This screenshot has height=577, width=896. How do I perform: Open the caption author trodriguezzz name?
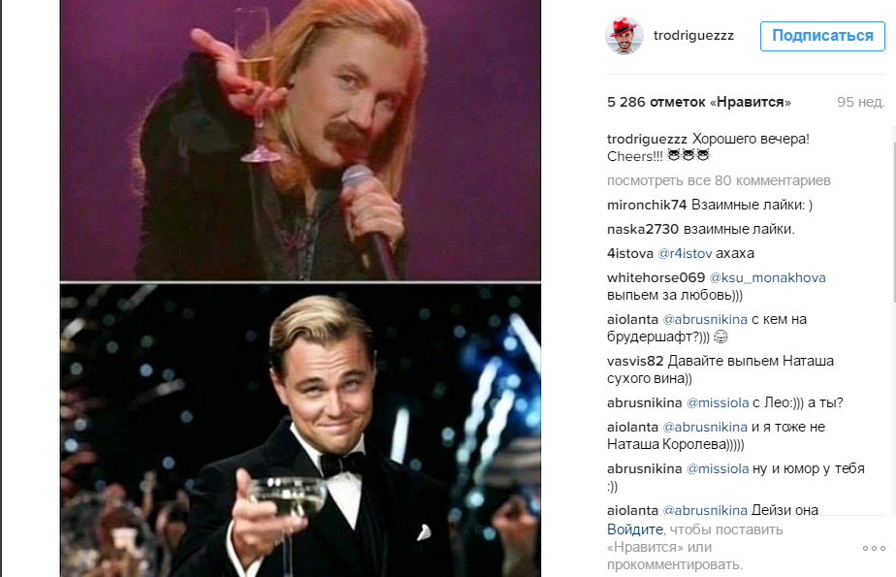click(x=647, y=139)
